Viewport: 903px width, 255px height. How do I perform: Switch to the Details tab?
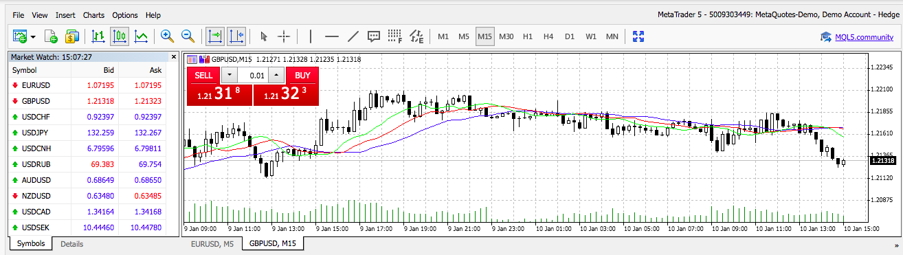pyautogui.click(x=71, y=243)
